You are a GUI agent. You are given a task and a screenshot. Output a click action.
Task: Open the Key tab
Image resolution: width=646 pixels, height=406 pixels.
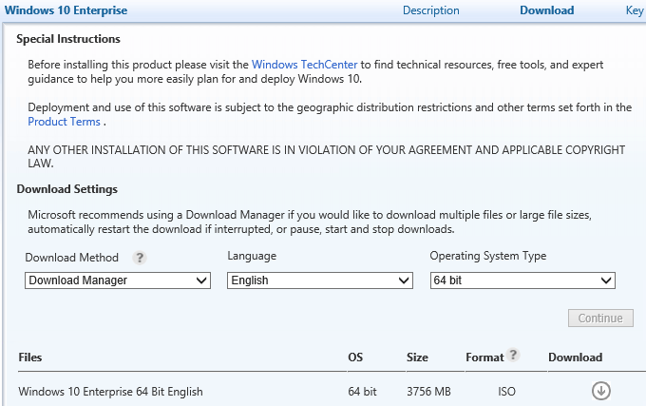coord(635,10)
